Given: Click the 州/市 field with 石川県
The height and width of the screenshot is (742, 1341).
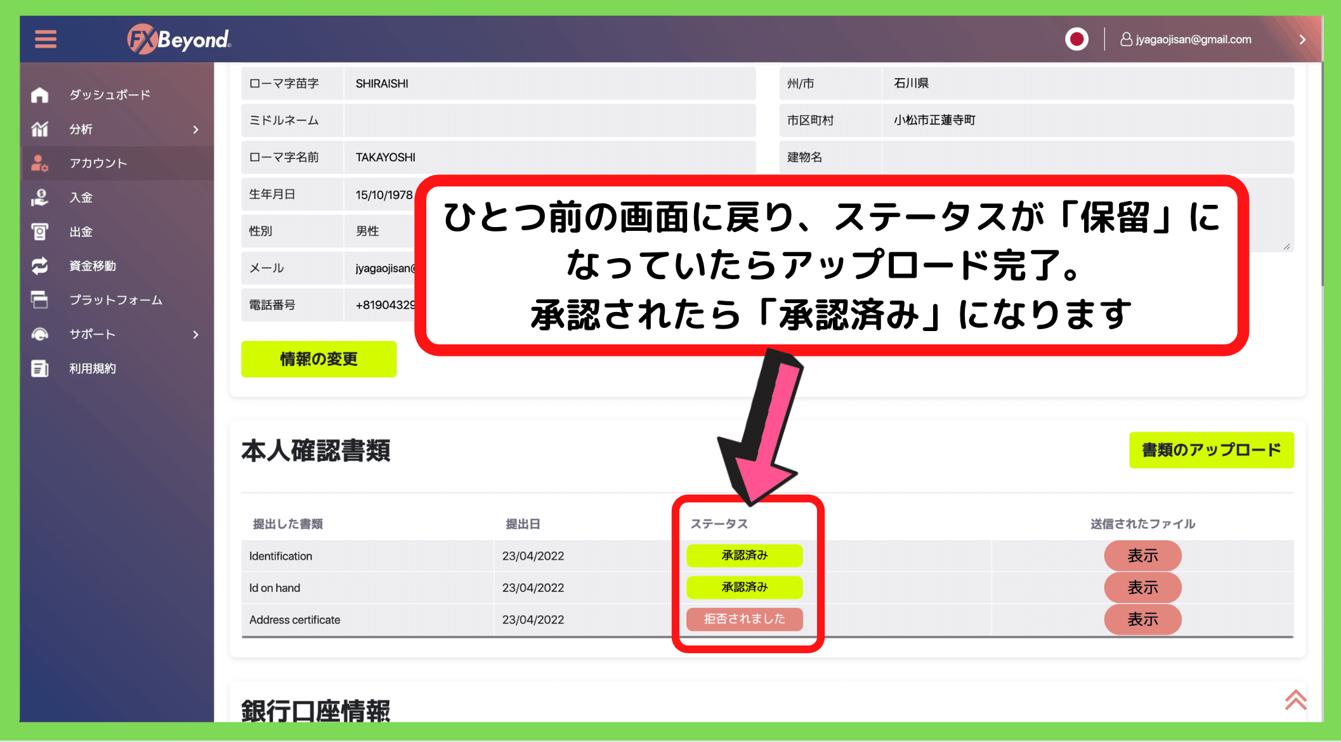Looking at the screenshot, I should pos(1088,84).
